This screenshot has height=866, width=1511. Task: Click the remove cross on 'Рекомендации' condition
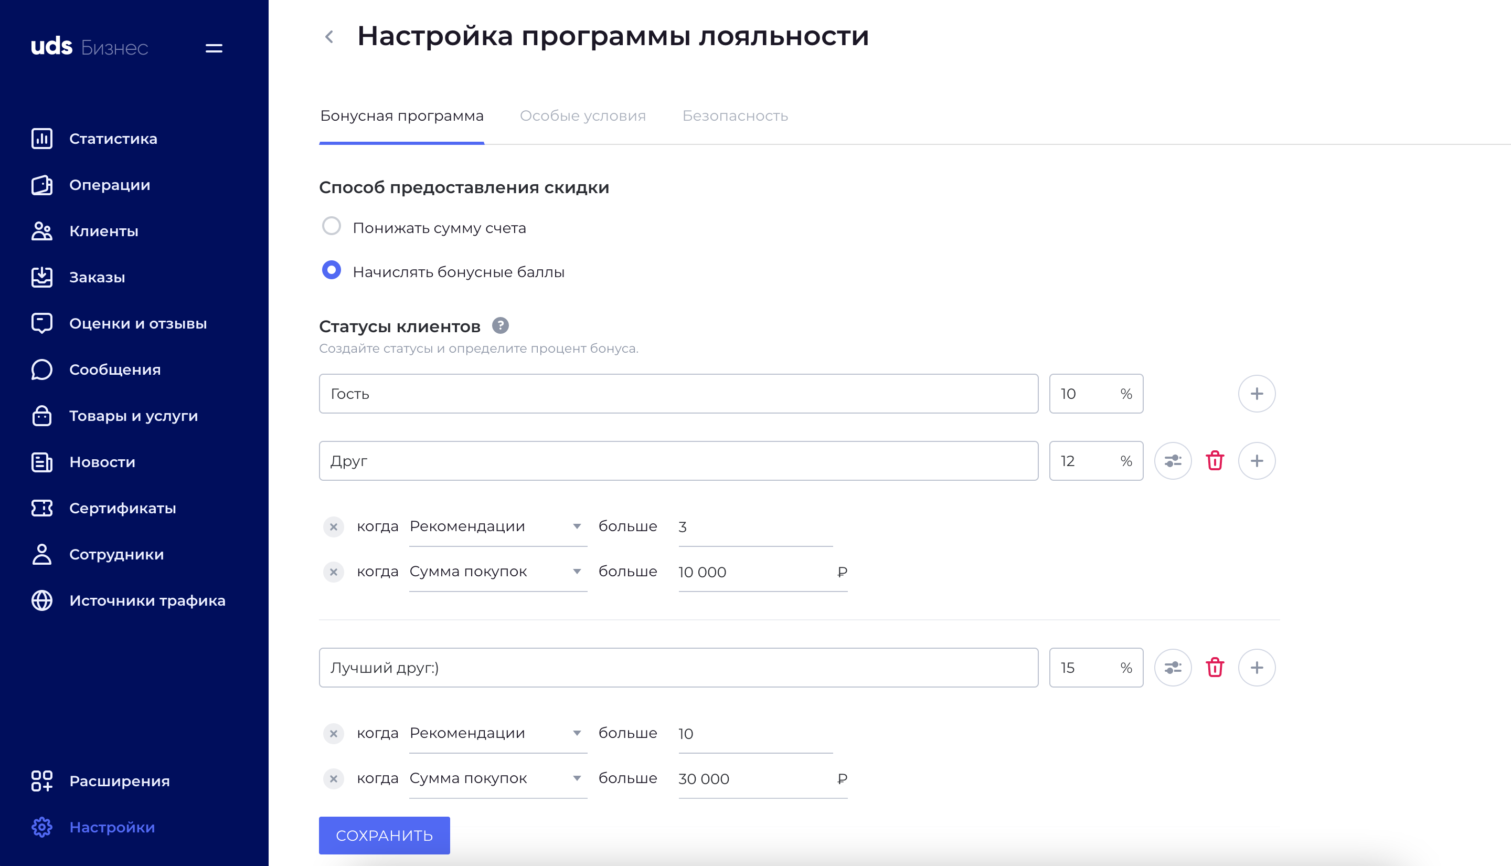click(334, 526)
